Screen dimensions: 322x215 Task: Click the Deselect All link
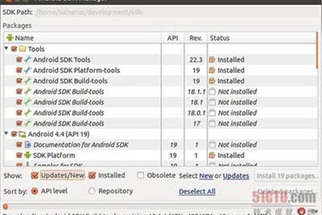pyautogui.click(x=197, y=191)
